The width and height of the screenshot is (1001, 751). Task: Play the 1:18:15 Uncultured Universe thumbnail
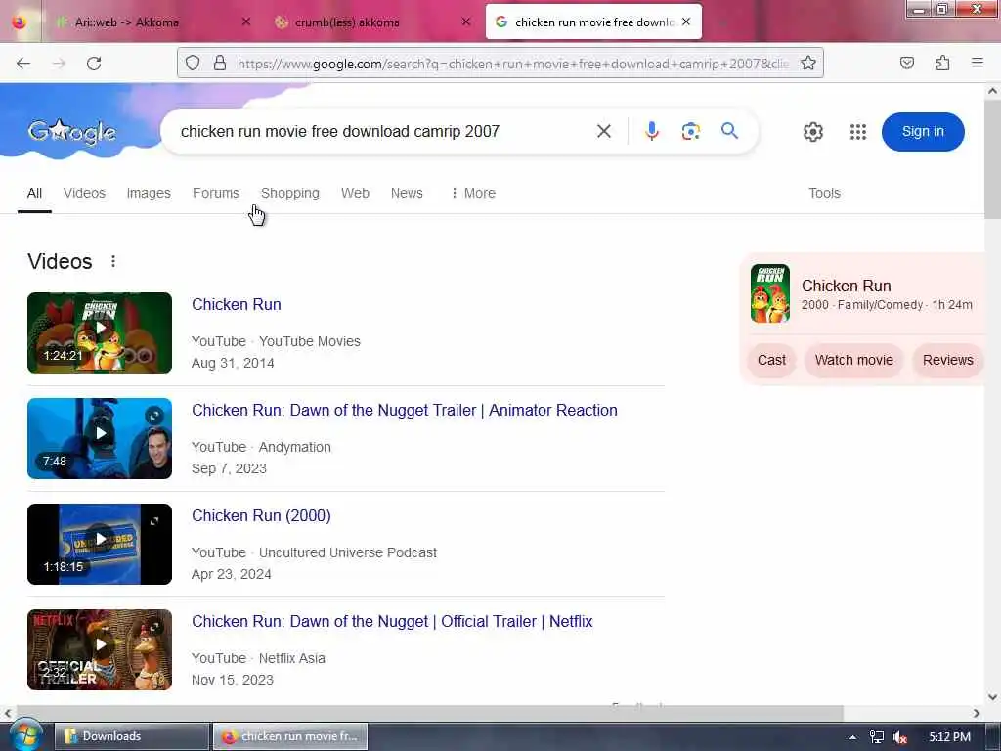100,544
